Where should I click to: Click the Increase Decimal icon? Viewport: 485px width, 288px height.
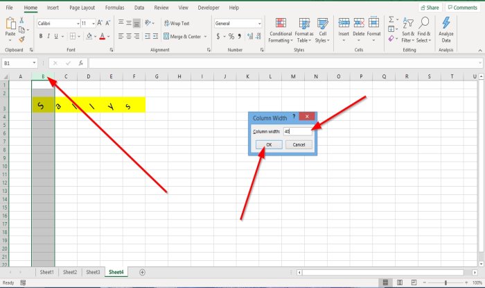(x=250, y=37)
